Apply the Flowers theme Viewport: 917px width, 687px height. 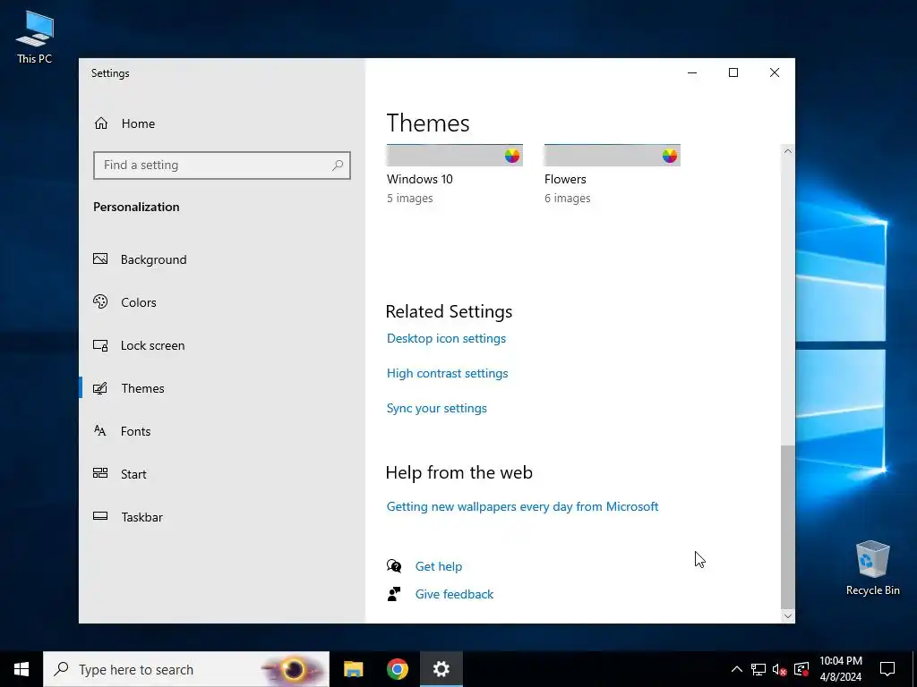tap(613, 174)
